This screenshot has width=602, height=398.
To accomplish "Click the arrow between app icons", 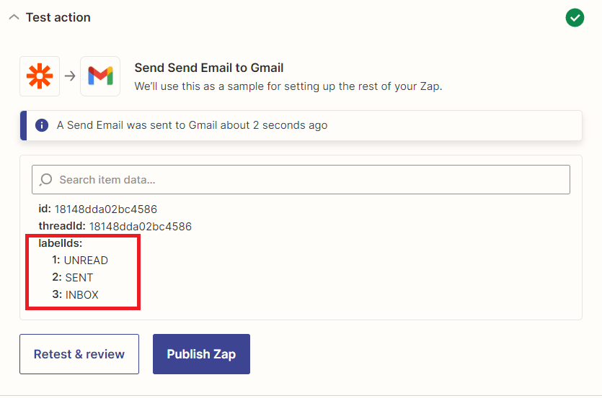I will coord(70,76).
